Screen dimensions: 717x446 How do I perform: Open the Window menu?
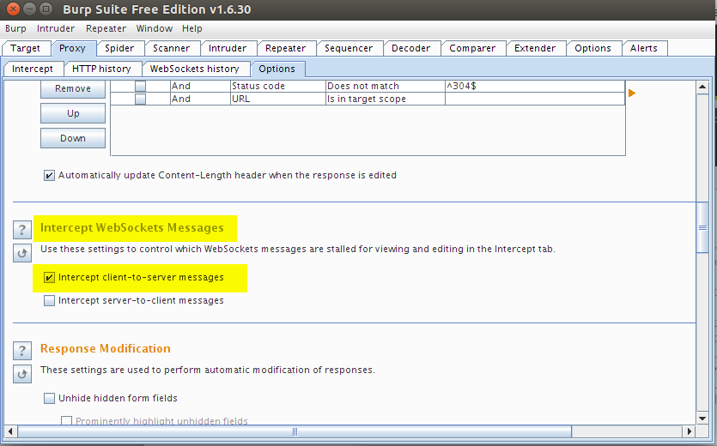(x=154, y=28)
